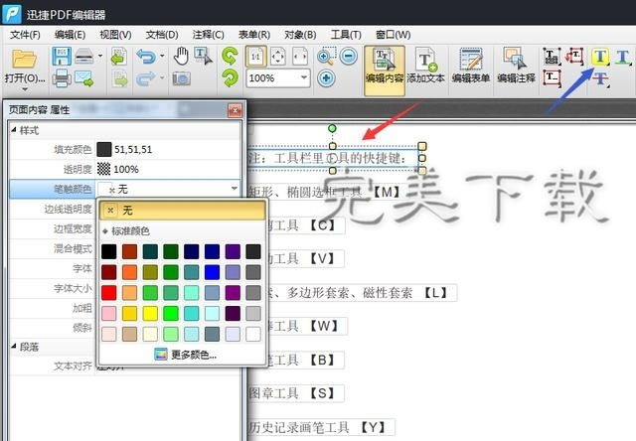Close the 页面内容 属性 panel
This screenshot has width=636, height=441.
(x=235, y=110)
